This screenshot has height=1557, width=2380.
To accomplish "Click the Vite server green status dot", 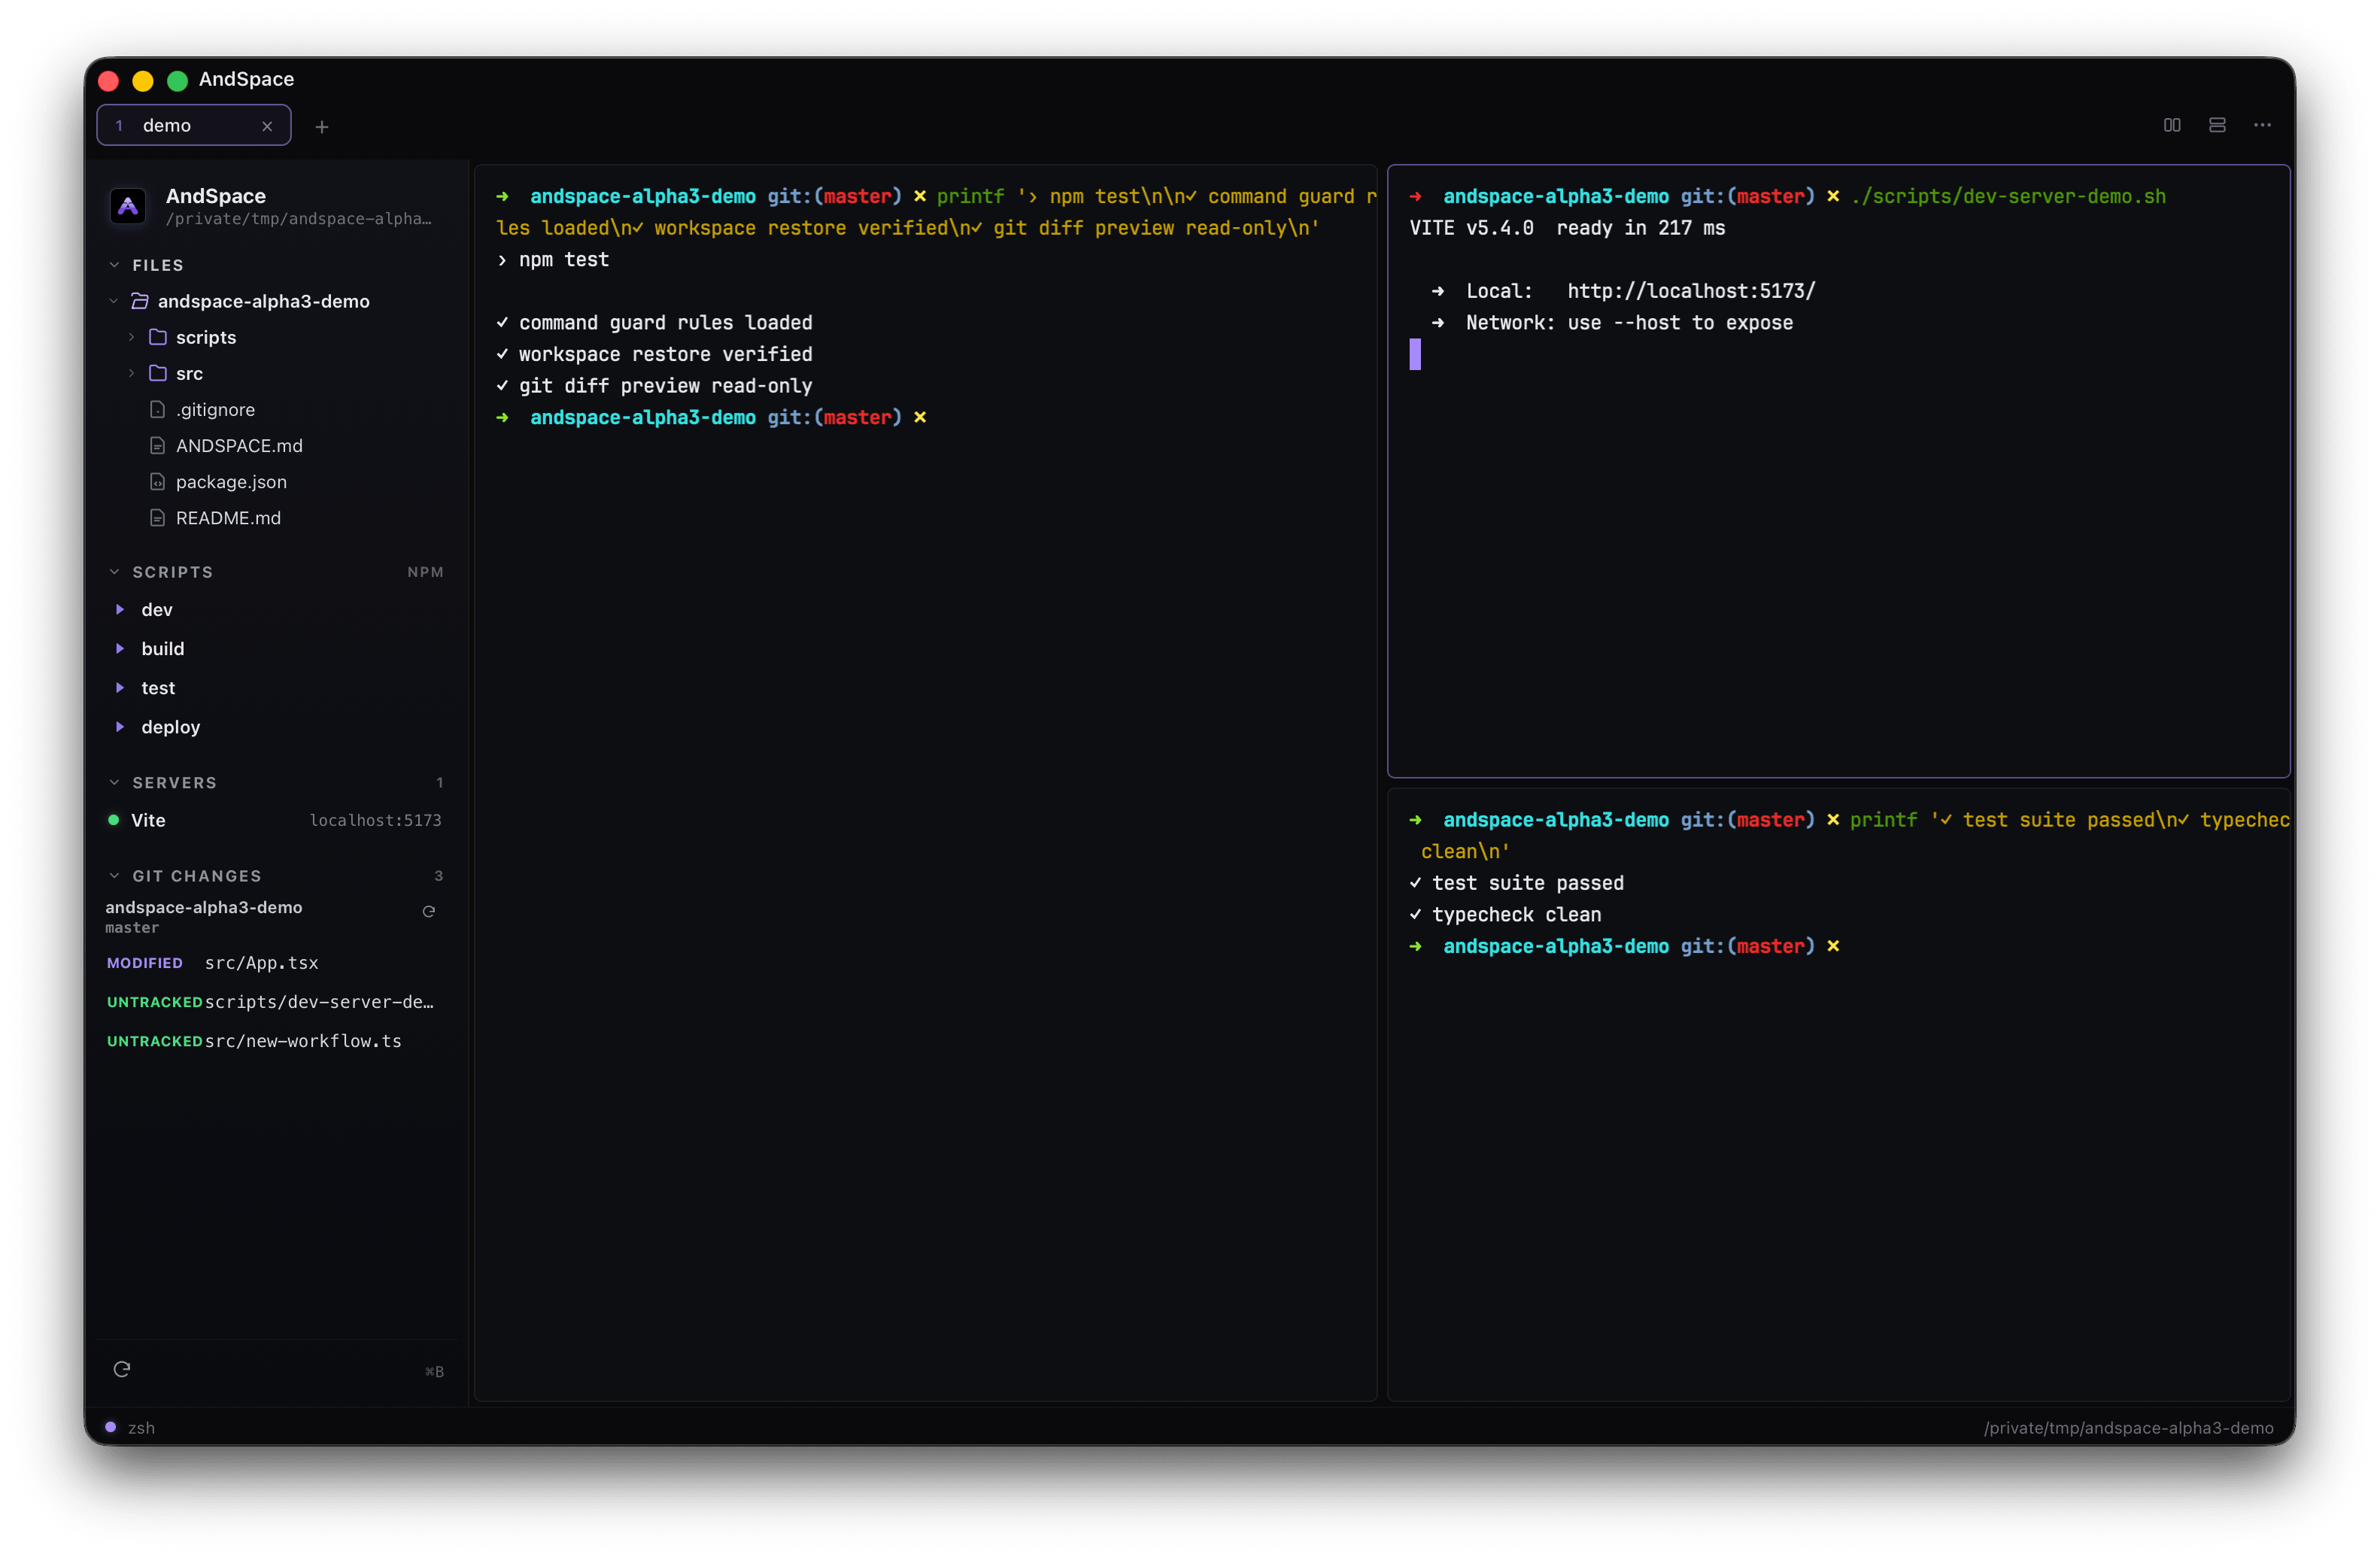I will [x=113, y=820].
